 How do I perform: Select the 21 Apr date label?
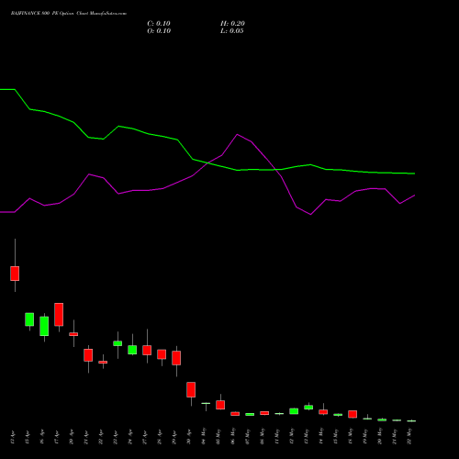(86, 438)
